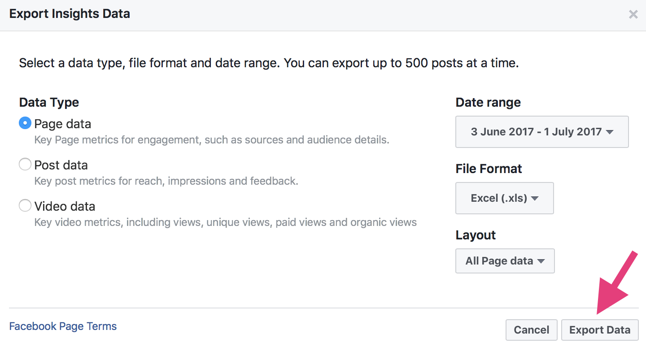The width and height of the screenshot is (646, 347).
Task: Click the caret icon next to Excel (.xls)
Action: point(535,199)
